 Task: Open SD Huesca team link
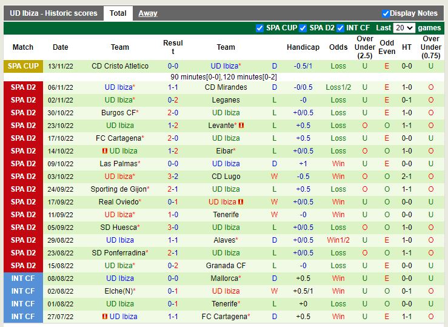[118, 228]
